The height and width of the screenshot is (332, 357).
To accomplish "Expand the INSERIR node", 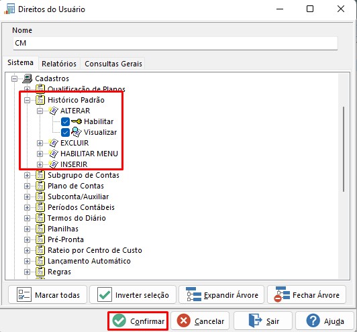I will 40,164.
